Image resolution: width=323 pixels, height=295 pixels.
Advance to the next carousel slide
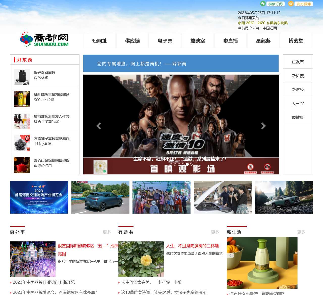(263, 126)
